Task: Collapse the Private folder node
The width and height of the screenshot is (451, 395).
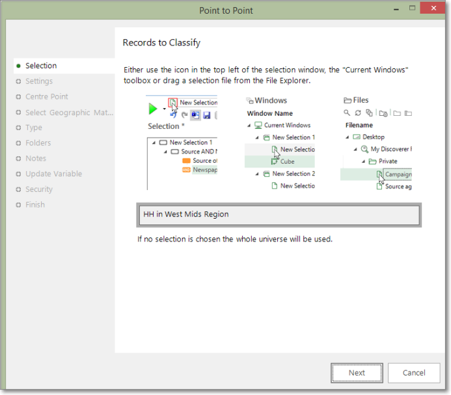Action: coord(363,161)
